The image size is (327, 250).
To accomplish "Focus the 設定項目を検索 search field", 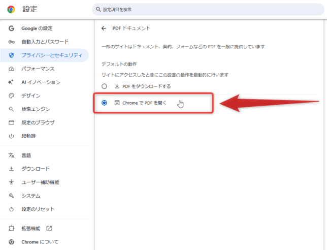I will pyautogui.click(x=208, y=9).
